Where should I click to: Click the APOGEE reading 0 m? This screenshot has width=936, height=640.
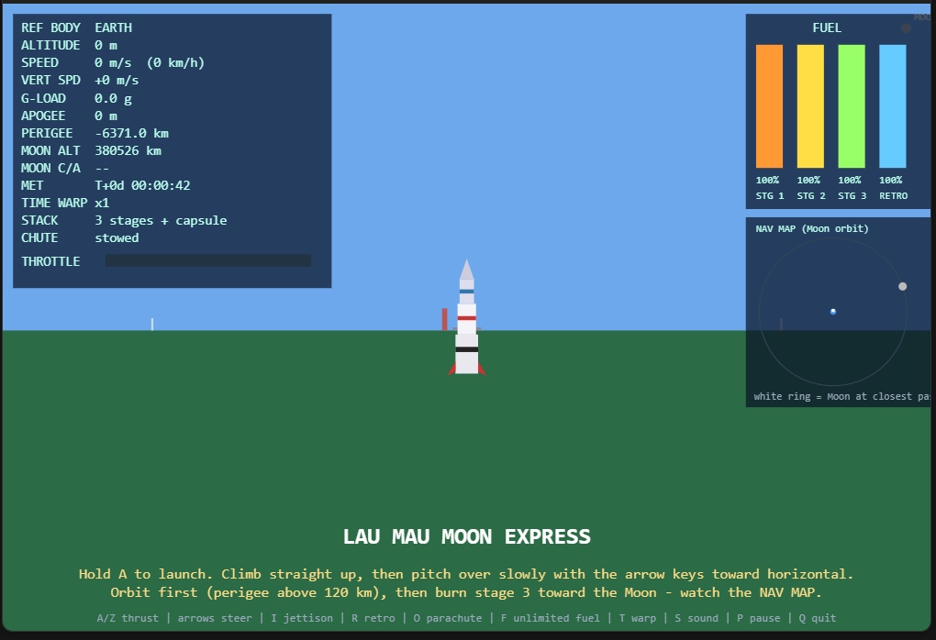click(106, 116)
